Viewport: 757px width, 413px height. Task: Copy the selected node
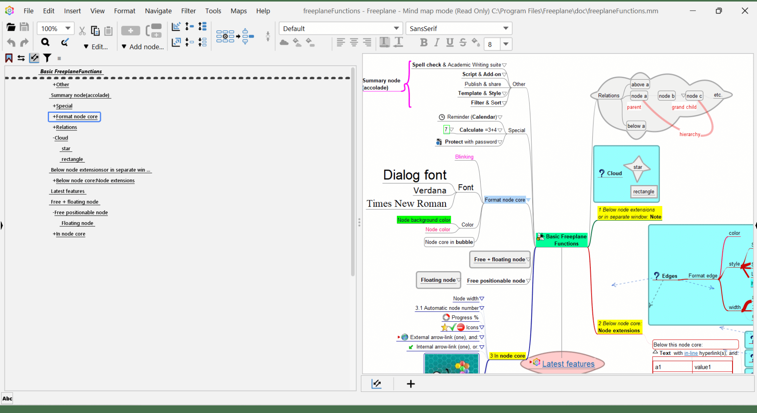point(95,31)
